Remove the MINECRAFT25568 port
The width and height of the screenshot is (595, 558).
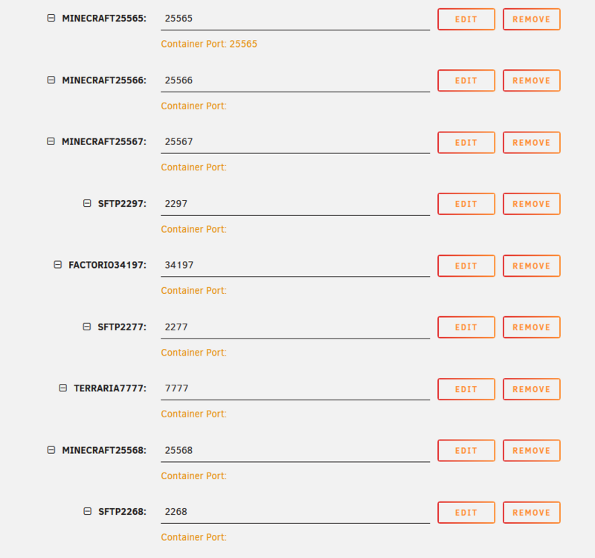pyautogui.click(x=532, y=451)
